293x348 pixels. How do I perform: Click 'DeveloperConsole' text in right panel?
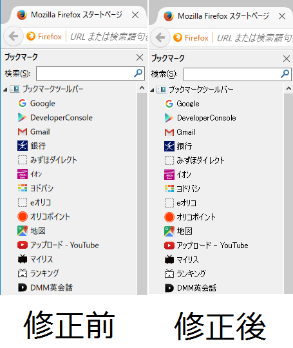pos(207,118)
